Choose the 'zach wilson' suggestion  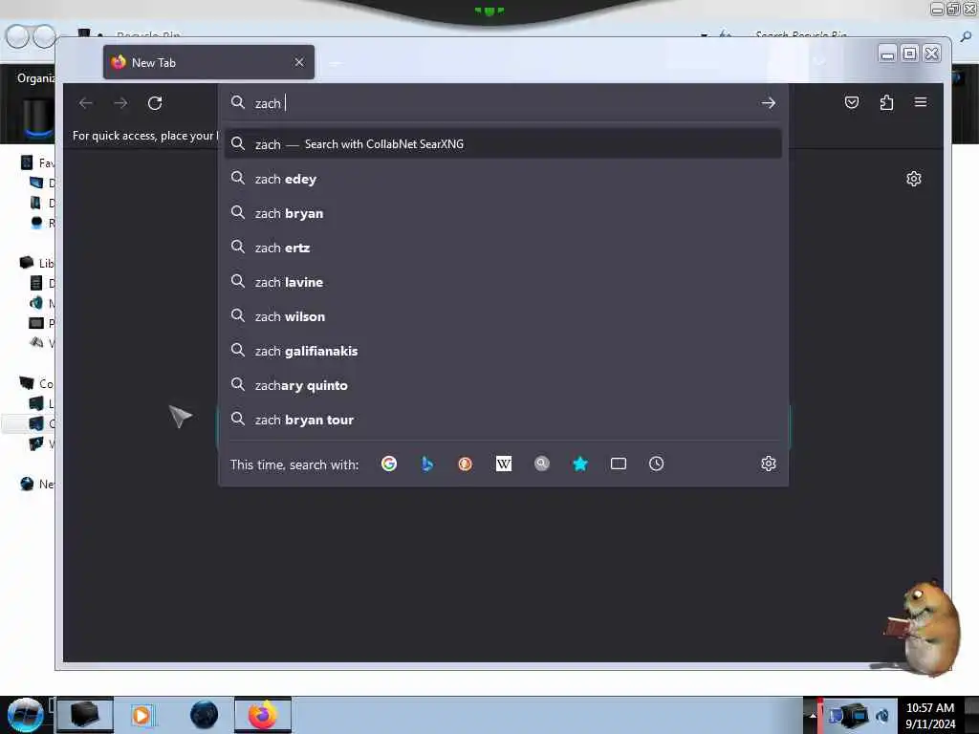pos(503,316)
